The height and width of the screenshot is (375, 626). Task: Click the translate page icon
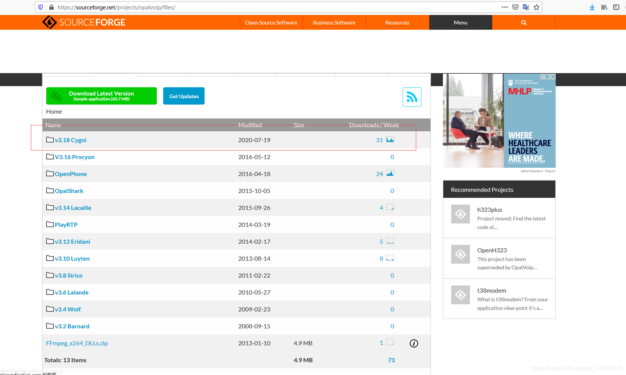point(526,7)
